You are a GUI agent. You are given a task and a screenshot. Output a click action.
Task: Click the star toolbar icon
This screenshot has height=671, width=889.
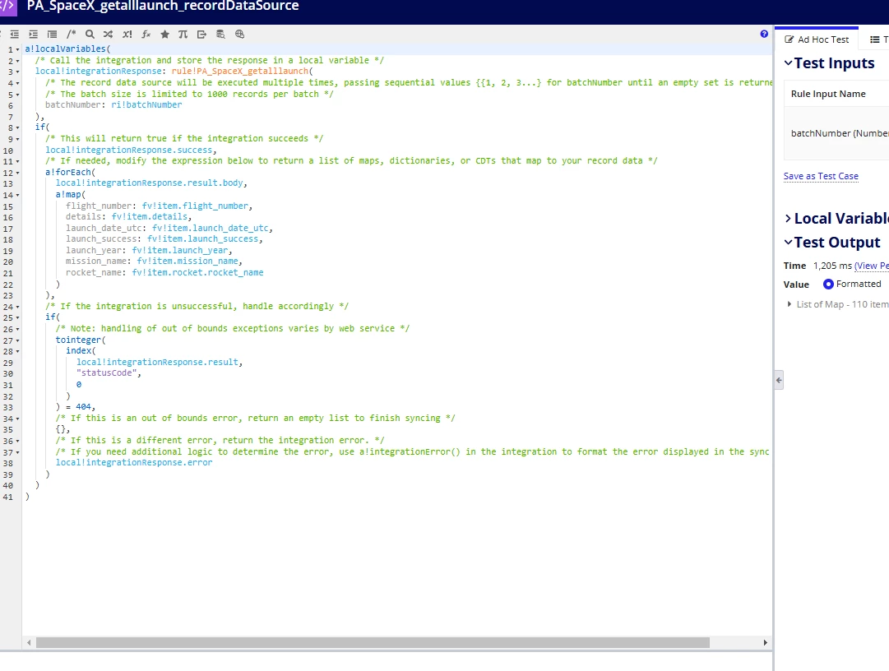pyautogui.click(x=164, y=35)
